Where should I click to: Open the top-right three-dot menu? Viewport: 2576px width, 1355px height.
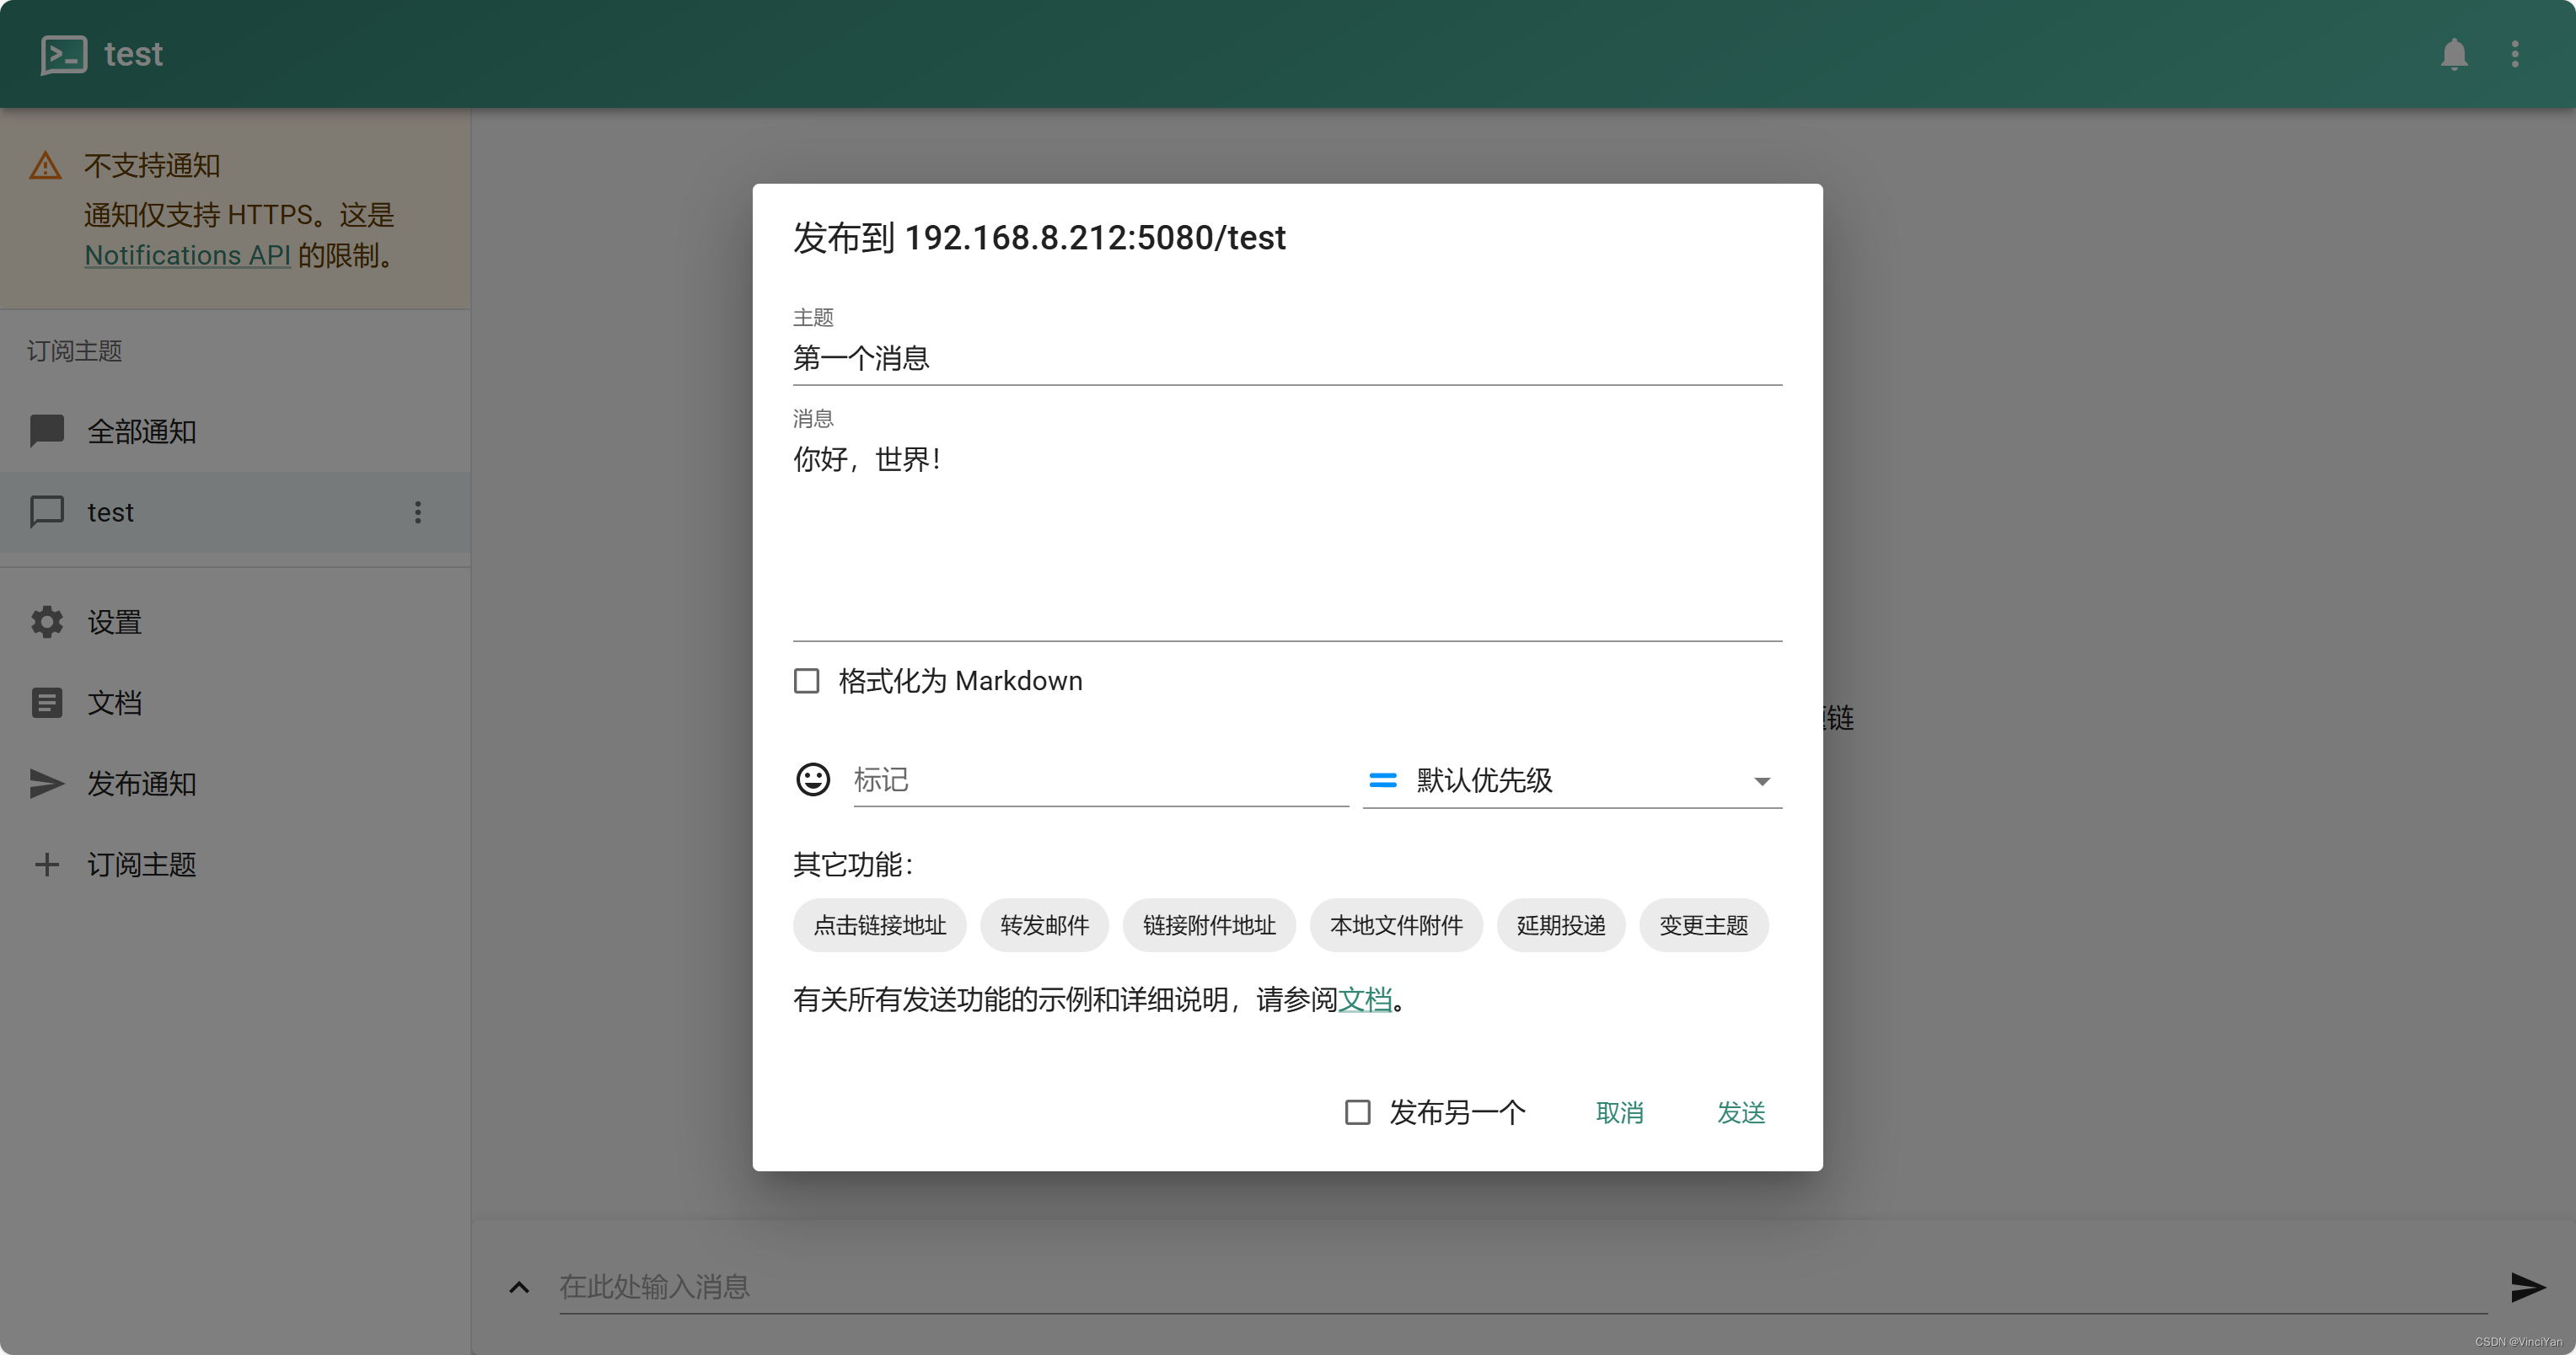click(2515, 54)
